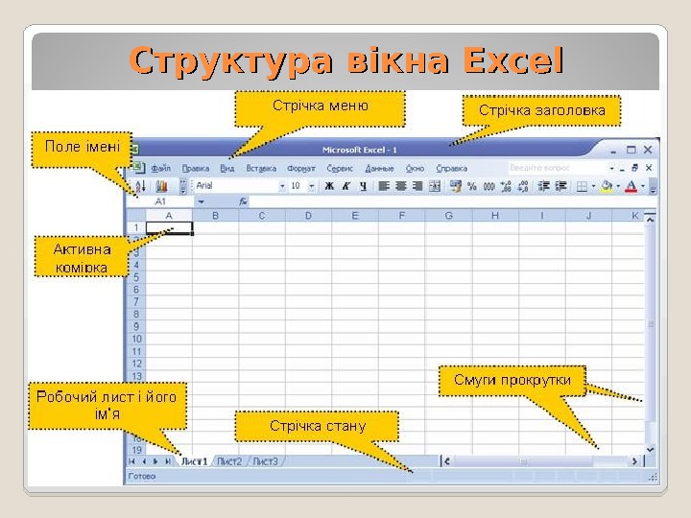Open the Окно menu
The image size is (691, 518).
pos(415,168)
